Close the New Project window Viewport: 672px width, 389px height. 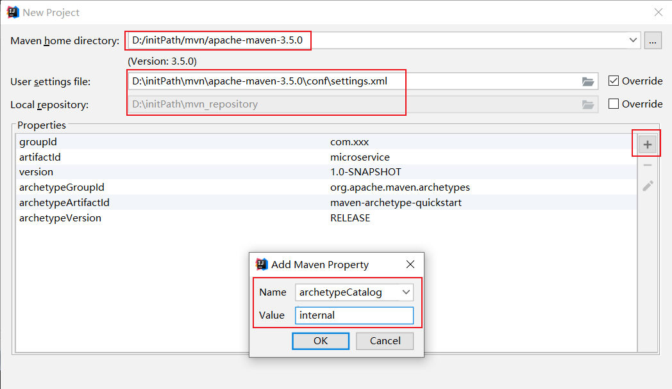pos(659,12)
